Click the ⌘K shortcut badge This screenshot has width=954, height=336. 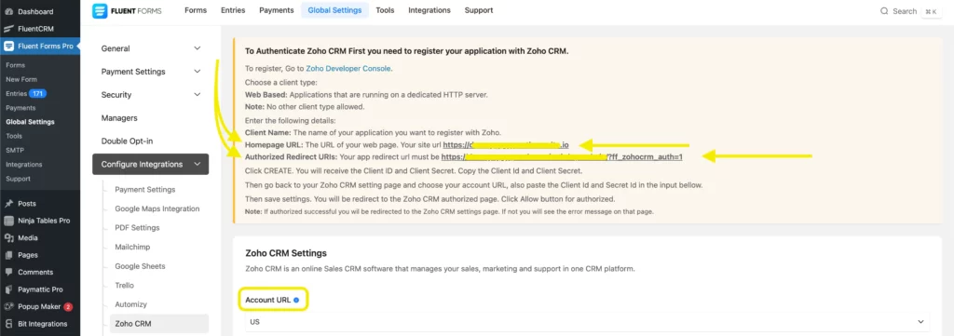click(x=932, y=11)
